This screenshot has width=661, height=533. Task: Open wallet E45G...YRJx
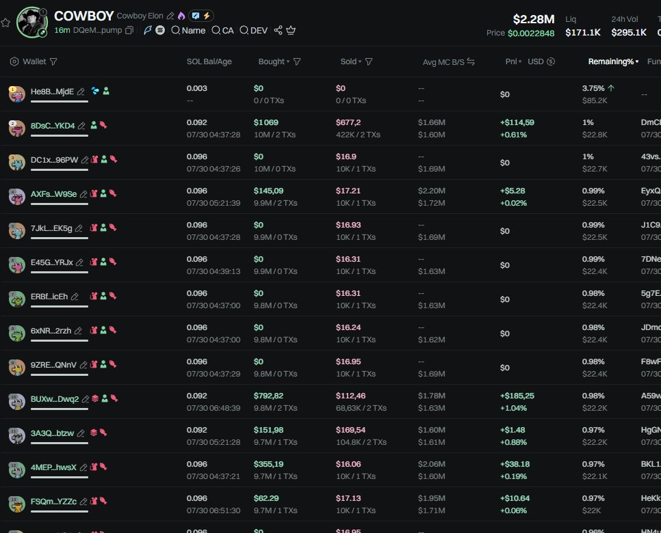[x=52, y=262]
